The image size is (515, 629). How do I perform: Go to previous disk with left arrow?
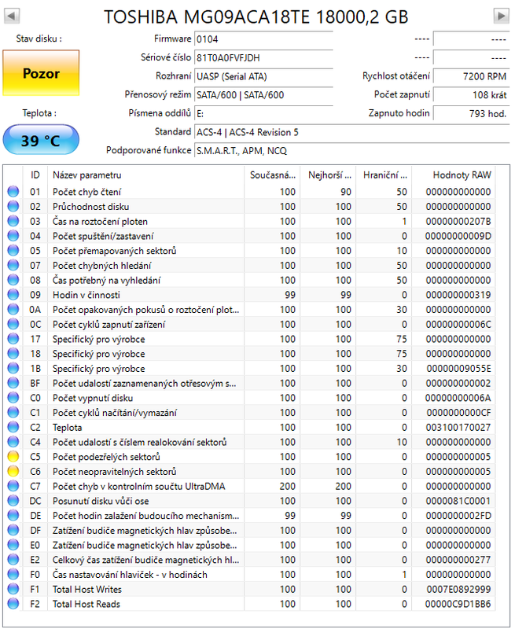coord(12,16)
